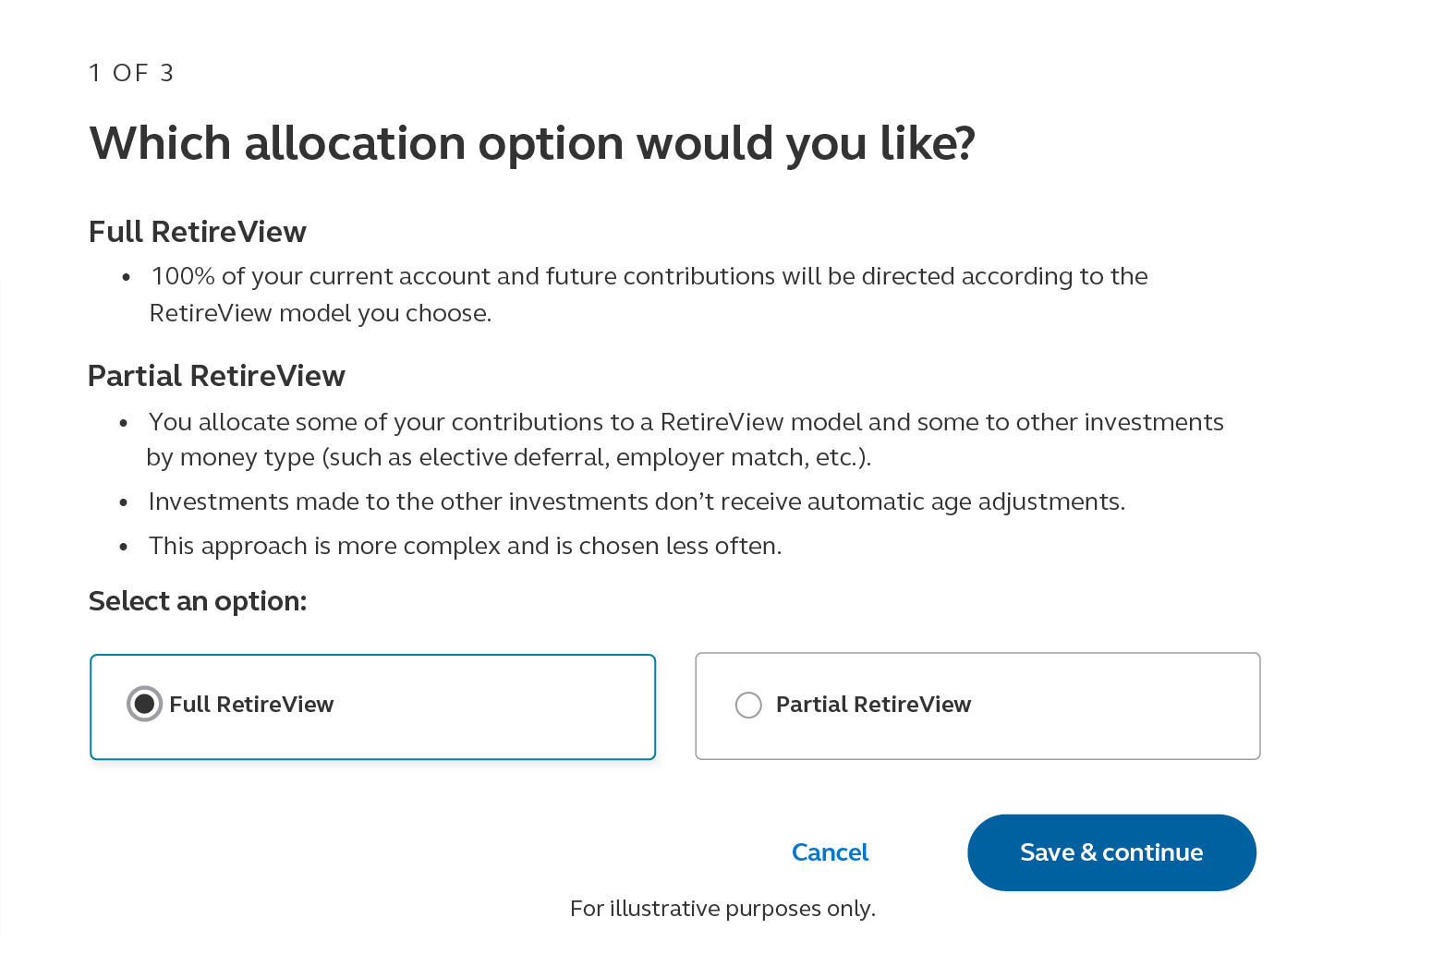Click the Partial RetireView section heading
Image resolution: width=1444 pixels, height=966 pixels.
(216, 375)
